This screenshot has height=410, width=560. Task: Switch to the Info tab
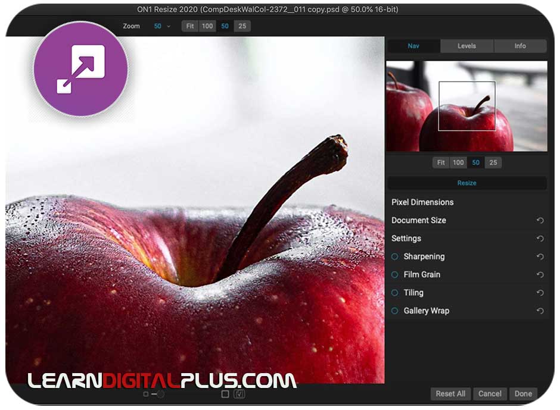520,46
